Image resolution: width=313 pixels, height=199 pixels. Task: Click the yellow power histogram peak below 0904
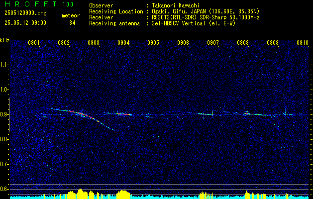click(123, 194)
